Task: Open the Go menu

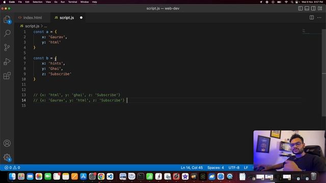Action: click(56, 2)
